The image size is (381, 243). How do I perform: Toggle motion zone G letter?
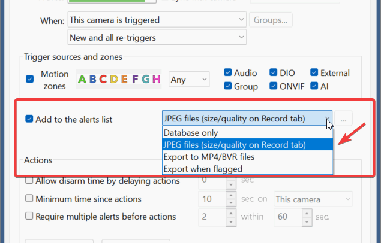coord(144,79)
